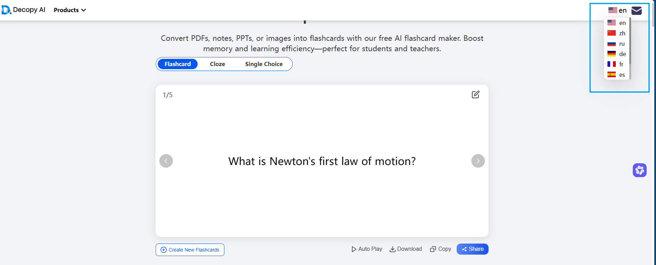
Task: Choose zh Chinese language option
Action: point(616,33)
